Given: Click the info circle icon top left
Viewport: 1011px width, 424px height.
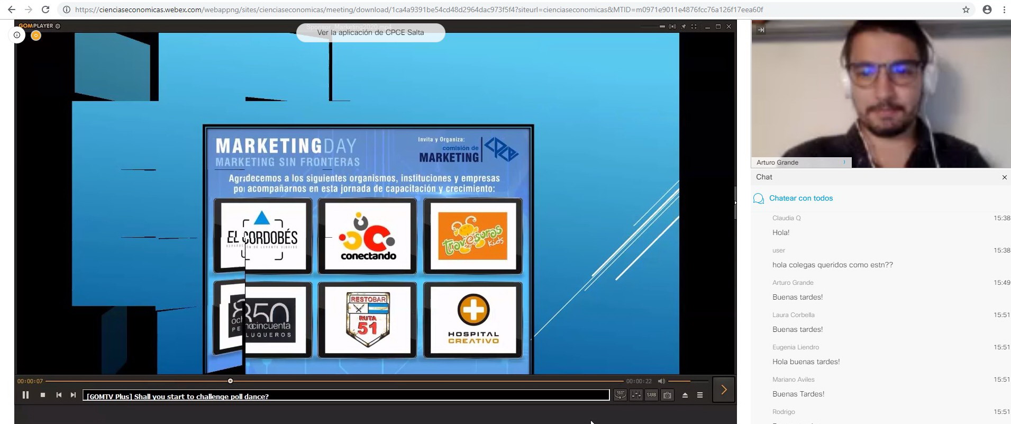Looking at the screenshot, I should [17, 35].
